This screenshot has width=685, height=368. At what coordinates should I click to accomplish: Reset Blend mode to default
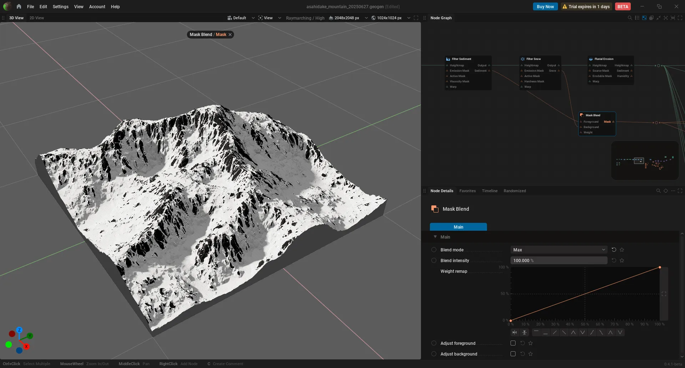(614, 250)
